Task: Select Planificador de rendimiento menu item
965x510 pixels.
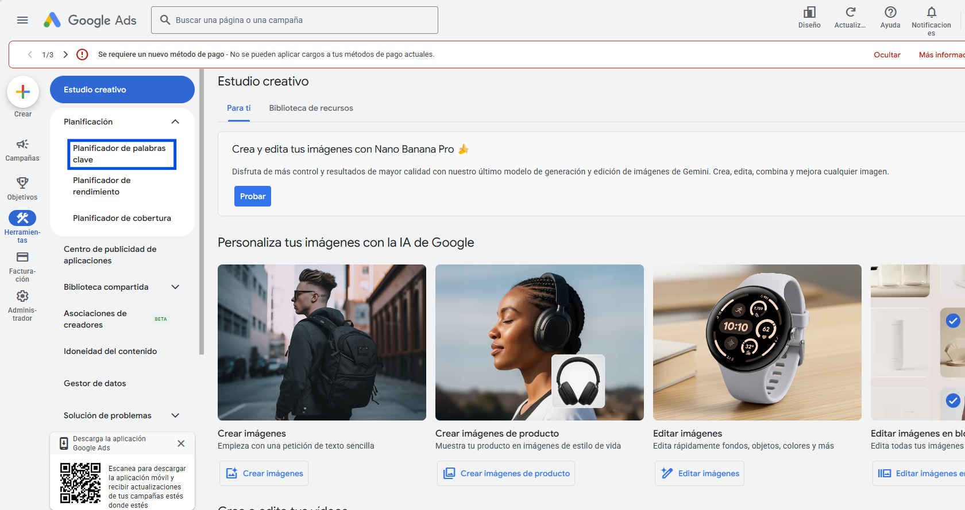Action: point(102,186)
